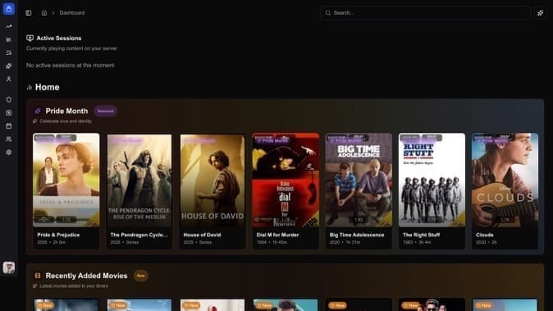Click the Pride & Prejudice title text
553x311 pixels.
click(x=58, y=235)
